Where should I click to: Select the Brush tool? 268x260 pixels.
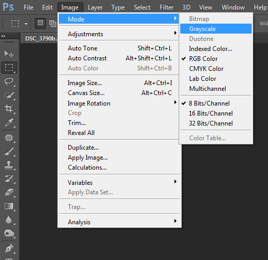9,151
